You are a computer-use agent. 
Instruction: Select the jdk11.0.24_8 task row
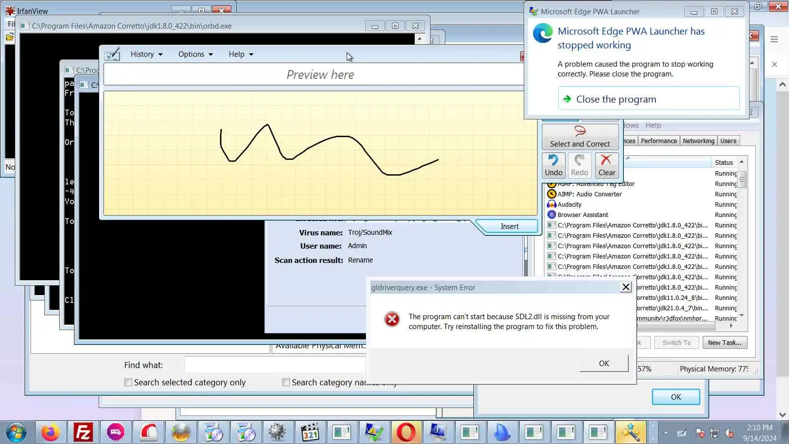(x=688, y=298)
